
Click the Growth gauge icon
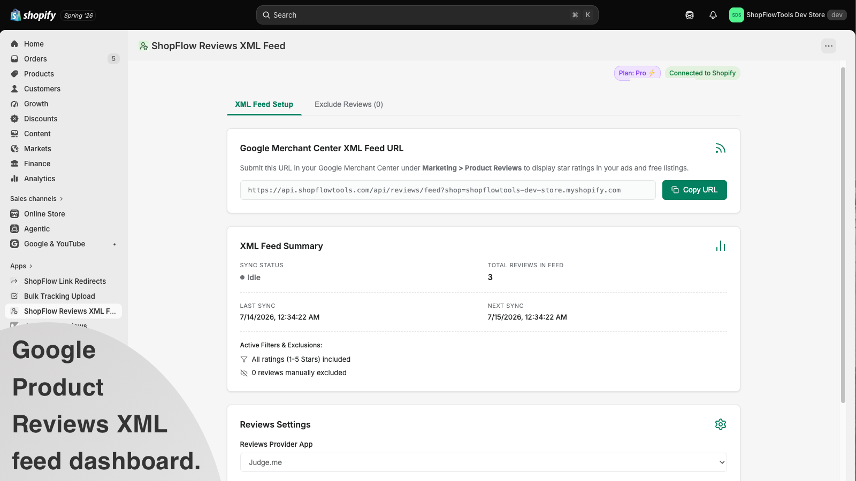pos(14,104)
